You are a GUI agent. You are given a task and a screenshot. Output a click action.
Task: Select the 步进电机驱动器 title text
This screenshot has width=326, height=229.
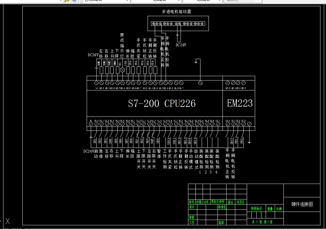tap(177, 11)
